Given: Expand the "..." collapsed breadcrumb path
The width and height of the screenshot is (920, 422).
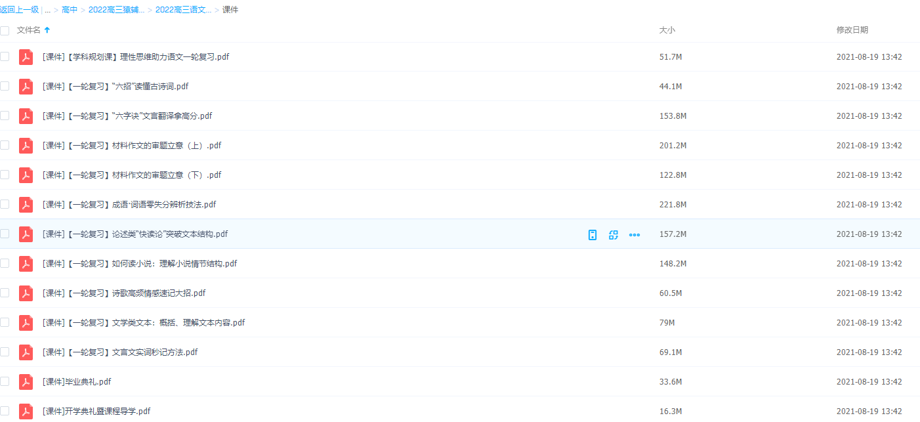Looking at the screenshot, I should tap(47, 10).
